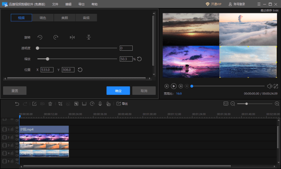281x169 pixels.
Task: Click the 开通VIP diamond button
Action: [x=214, y=4]
